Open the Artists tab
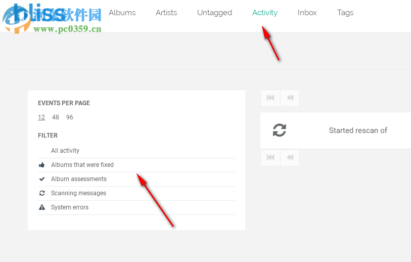The height and width of the screenshot is (262, 411). pos(166,13)
